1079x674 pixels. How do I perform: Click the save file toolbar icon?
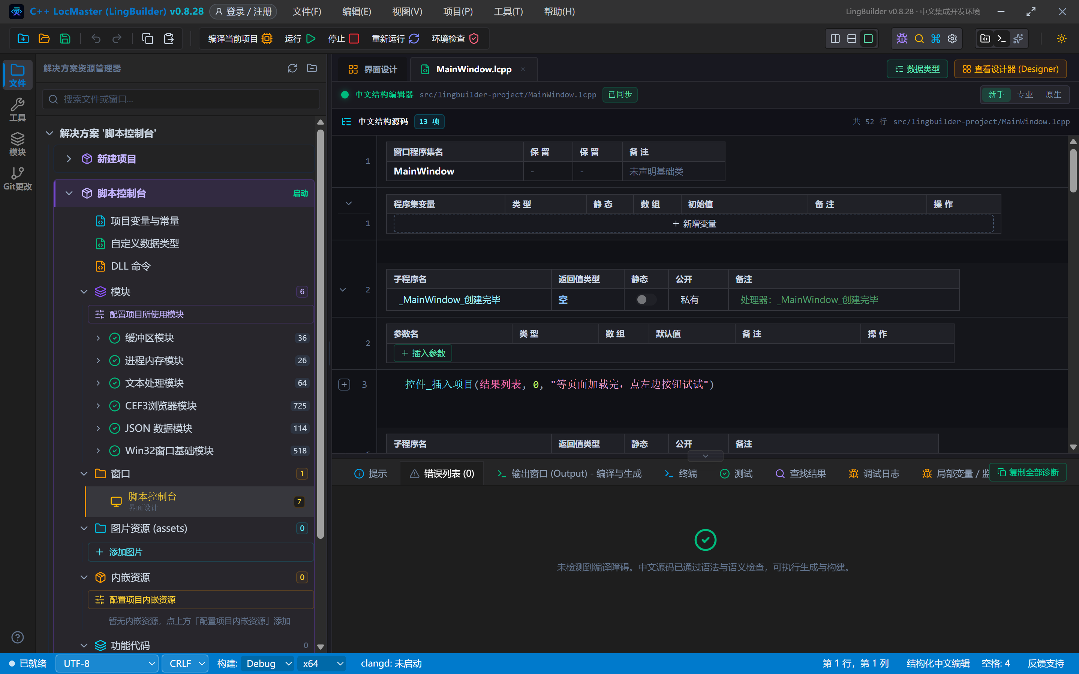(65, 39)
